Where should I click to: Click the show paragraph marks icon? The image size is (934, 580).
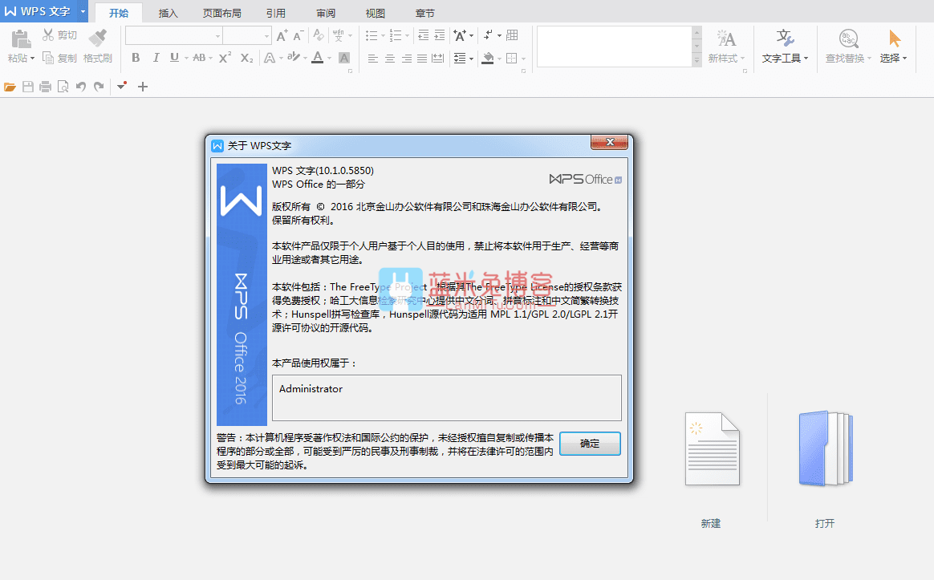489,36
